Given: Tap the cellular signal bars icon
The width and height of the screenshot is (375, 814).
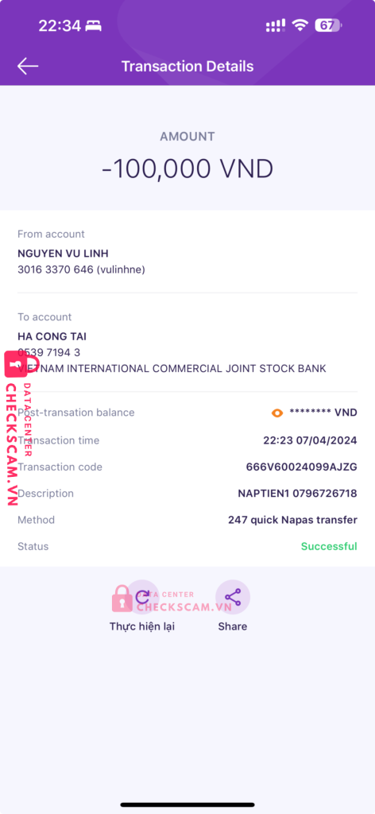Looking at the screenshot, I should click(276, 25).
